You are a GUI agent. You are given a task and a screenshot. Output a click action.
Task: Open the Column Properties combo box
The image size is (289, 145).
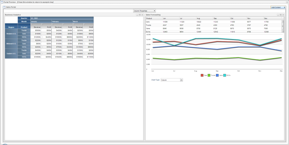click(144, 11)
